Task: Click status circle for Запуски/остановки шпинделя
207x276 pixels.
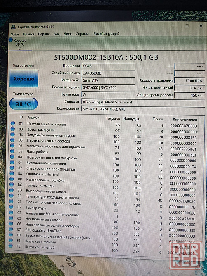Action: point(12,134)
